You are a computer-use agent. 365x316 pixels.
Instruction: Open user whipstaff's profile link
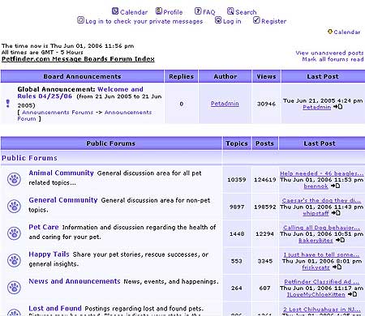tap(316, 213)
